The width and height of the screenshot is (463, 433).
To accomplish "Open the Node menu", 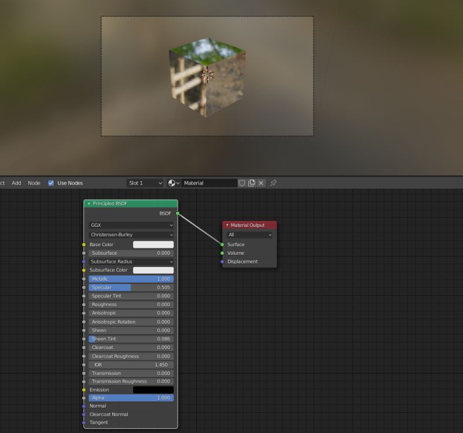I will [x=34, y=183].
